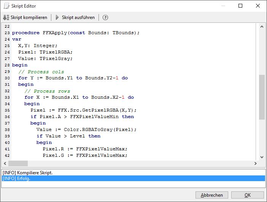Click the GetPixelRGBA code line

pyautogui.click(x=83, y=110)
